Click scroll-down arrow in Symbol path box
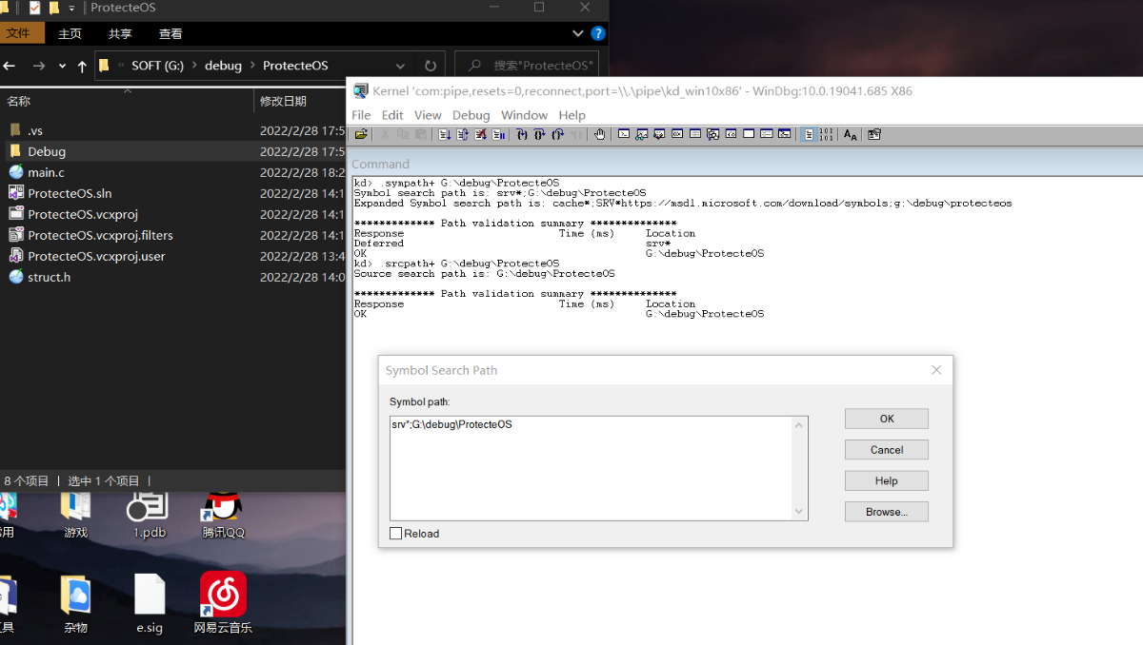This screenshot has width=1143, height=645. point(800,512)
